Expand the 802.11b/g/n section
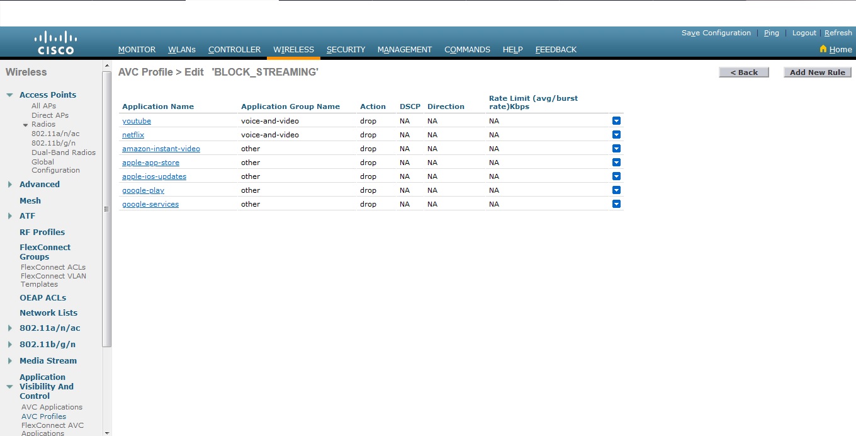The height and width of the screenshot is (436, 856). tap(9, 344)
